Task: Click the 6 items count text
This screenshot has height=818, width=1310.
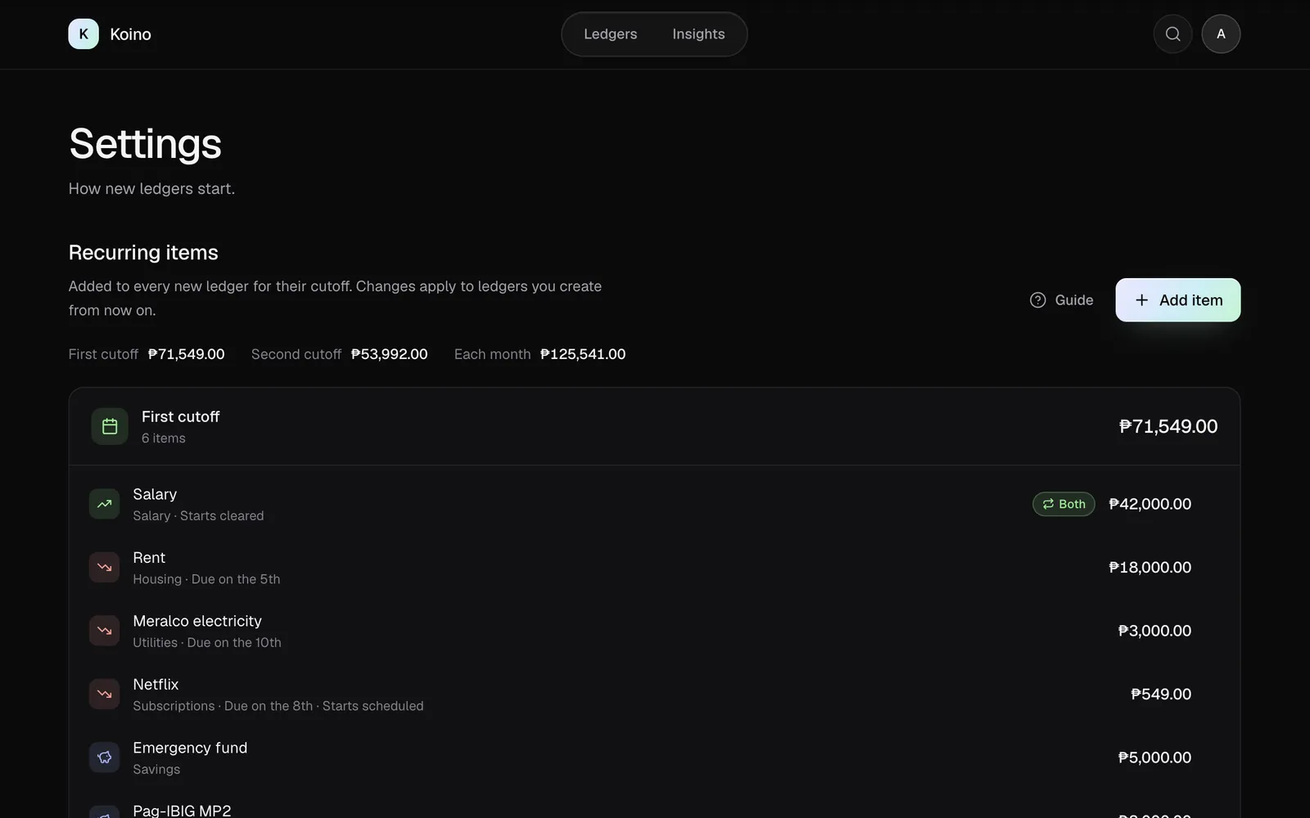Action: coord(164,438)
